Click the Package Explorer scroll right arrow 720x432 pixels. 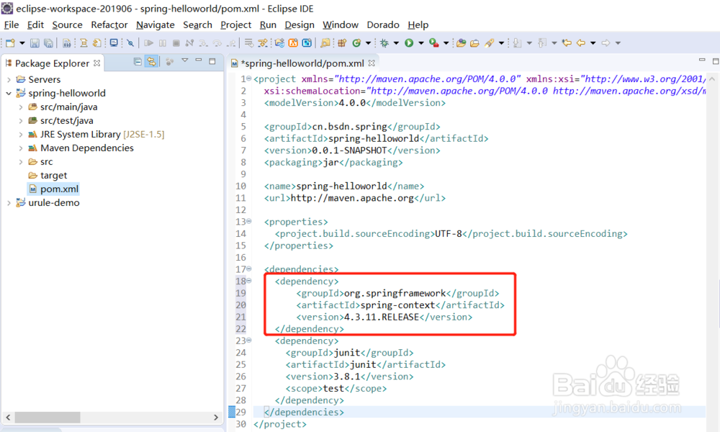click(x=216, y=418)
